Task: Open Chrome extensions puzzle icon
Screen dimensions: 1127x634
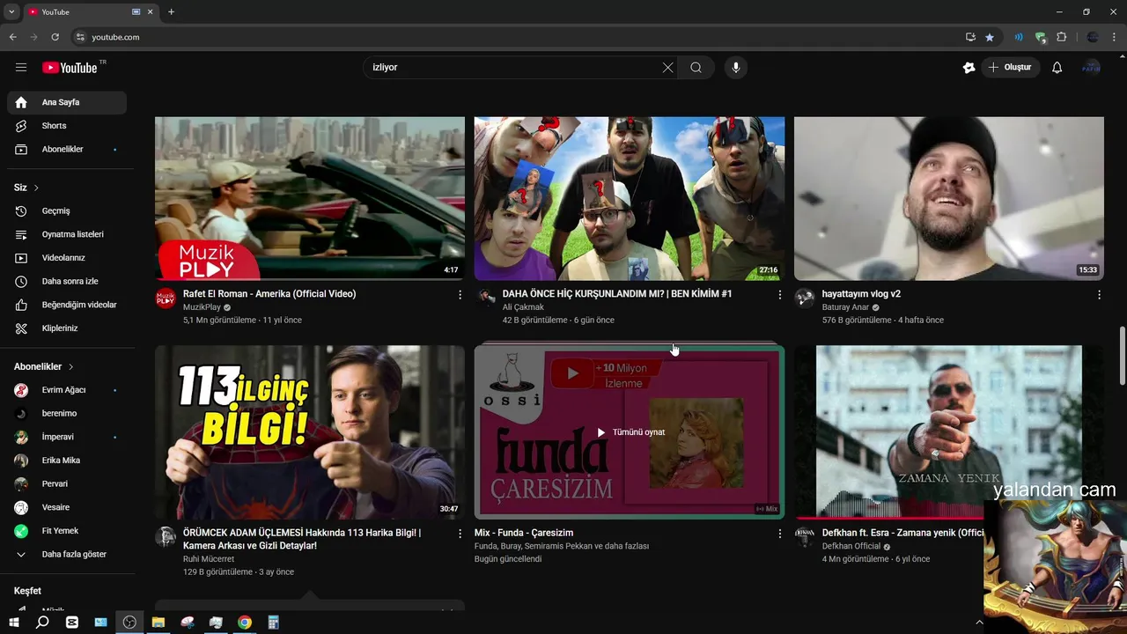Action: coord(1062,37)
